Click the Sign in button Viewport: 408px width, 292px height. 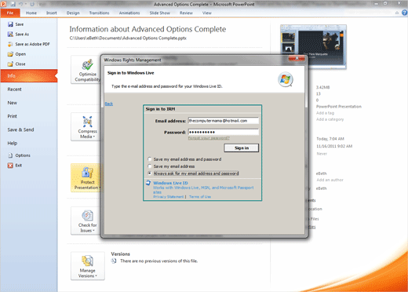(242, 148)
